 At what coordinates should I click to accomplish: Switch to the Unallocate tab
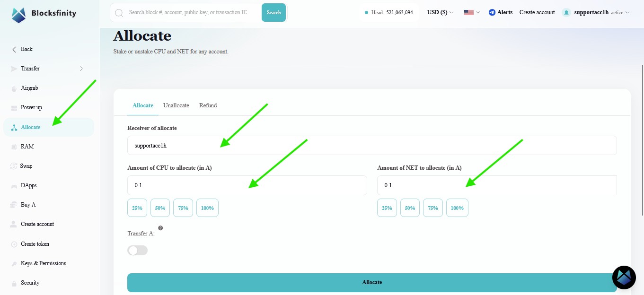[176, 105]
